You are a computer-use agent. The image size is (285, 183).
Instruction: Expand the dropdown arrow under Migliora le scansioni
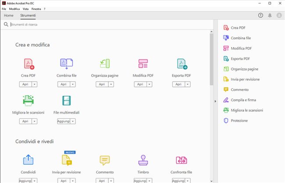[x=34, y=121]
